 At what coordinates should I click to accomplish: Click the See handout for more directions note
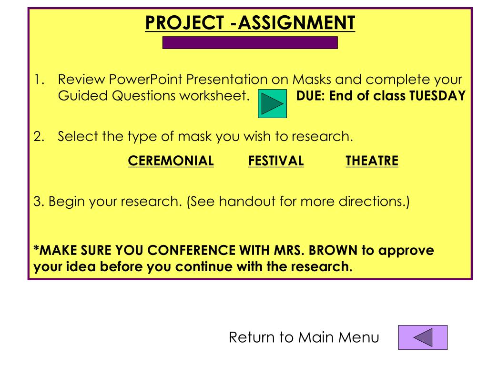pos(298,202)
